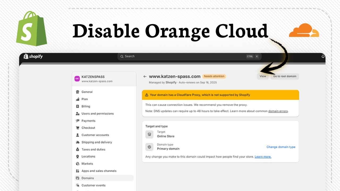The width and height of the screenshot is (340, 191).
Task: Click the warning triangle icon in the banner
Action: pos(147,95)
